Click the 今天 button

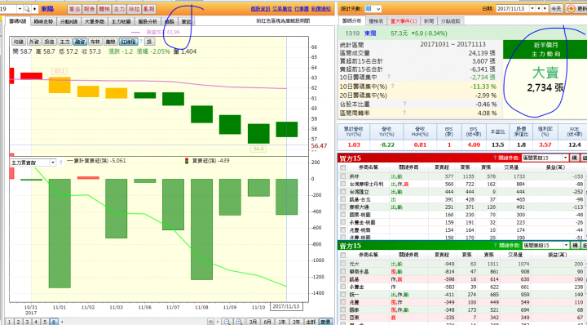point(556,9)
